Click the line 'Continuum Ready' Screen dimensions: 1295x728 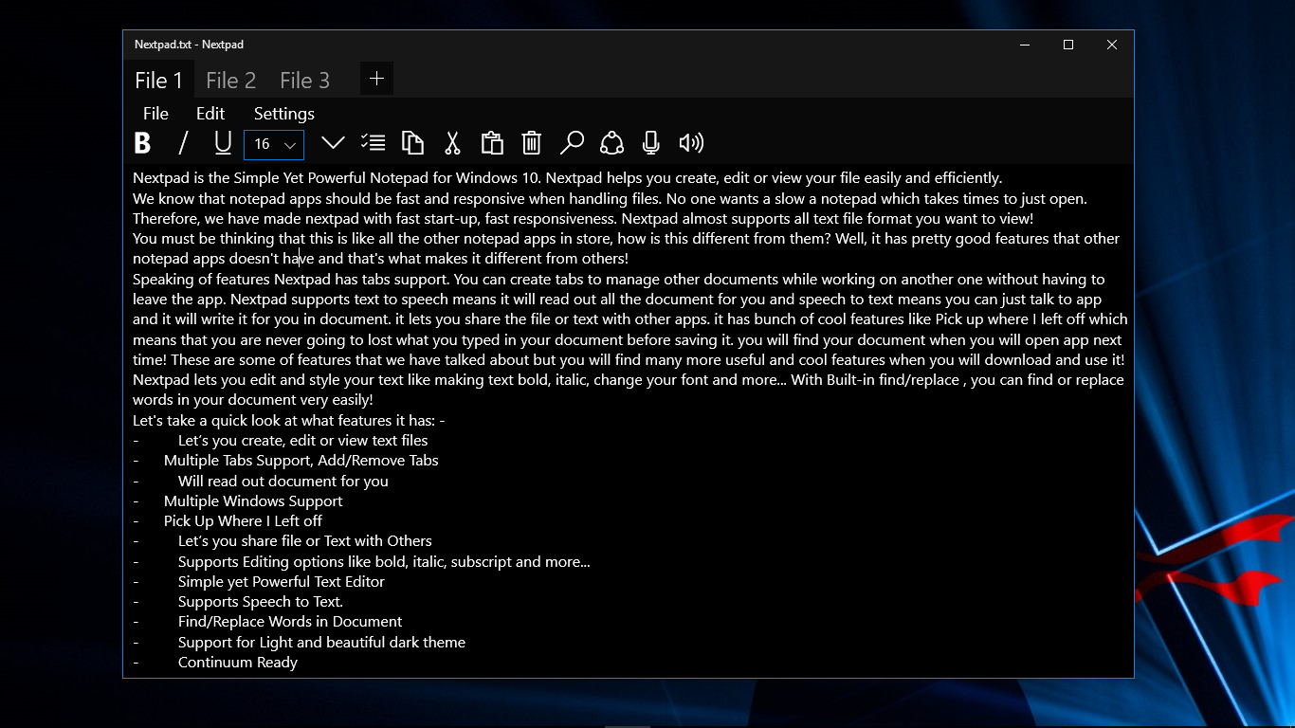(x=238, y=662)
